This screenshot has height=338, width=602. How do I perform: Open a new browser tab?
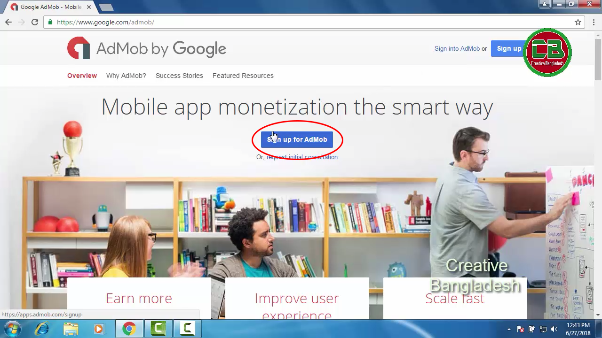pos(106,7)
